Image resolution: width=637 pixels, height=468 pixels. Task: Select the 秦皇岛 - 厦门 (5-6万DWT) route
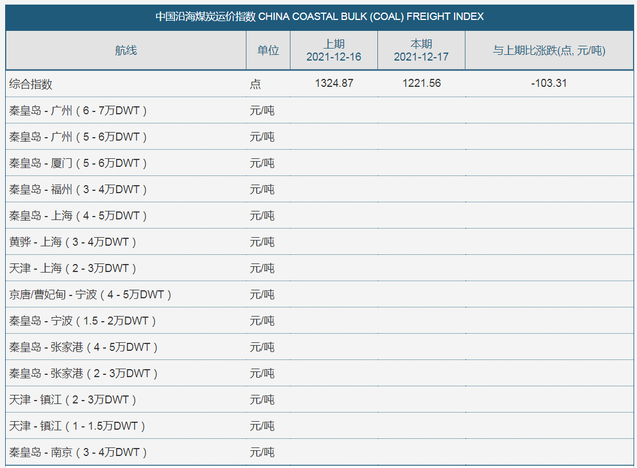click(78, 163)
